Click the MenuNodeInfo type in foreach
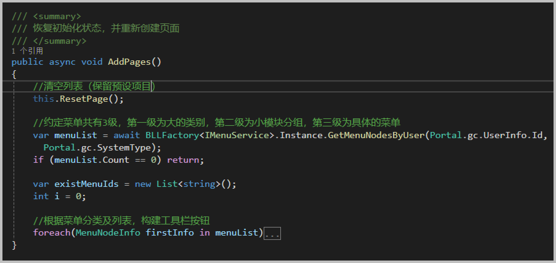This screenshot has height=263, width=556. [x=108, y=233]
